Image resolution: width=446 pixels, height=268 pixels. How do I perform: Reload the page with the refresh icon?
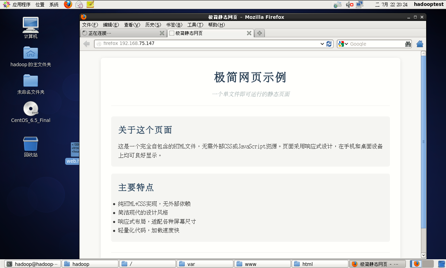[329, 44]
